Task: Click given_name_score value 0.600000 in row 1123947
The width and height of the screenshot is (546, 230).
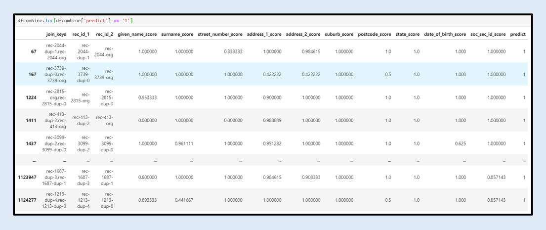Action: click(x=148, y=177)
